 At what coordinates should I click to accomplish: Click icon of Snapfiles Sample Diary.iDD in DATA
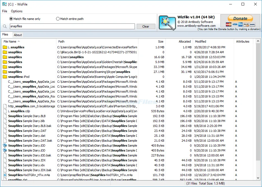click(5, 150)
